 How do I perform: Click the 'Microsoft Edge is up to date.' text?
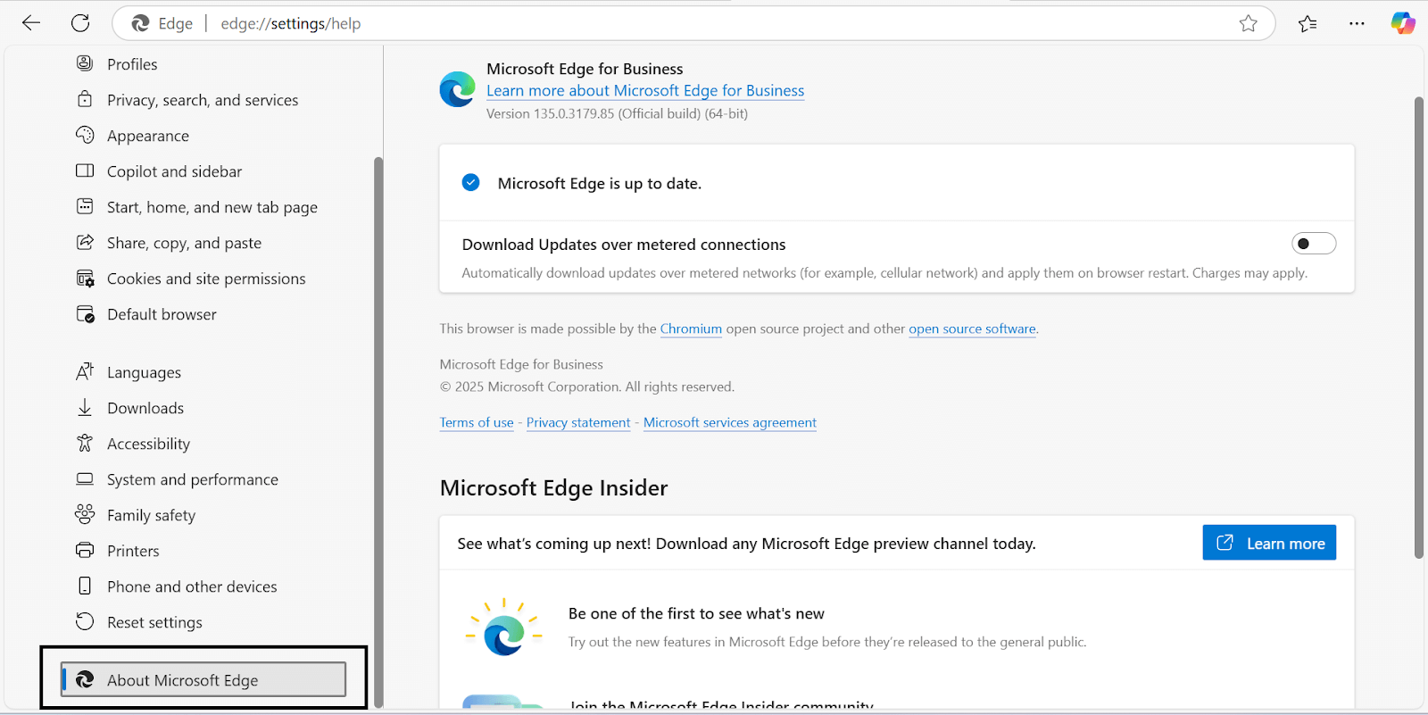(x=600, y=183)
